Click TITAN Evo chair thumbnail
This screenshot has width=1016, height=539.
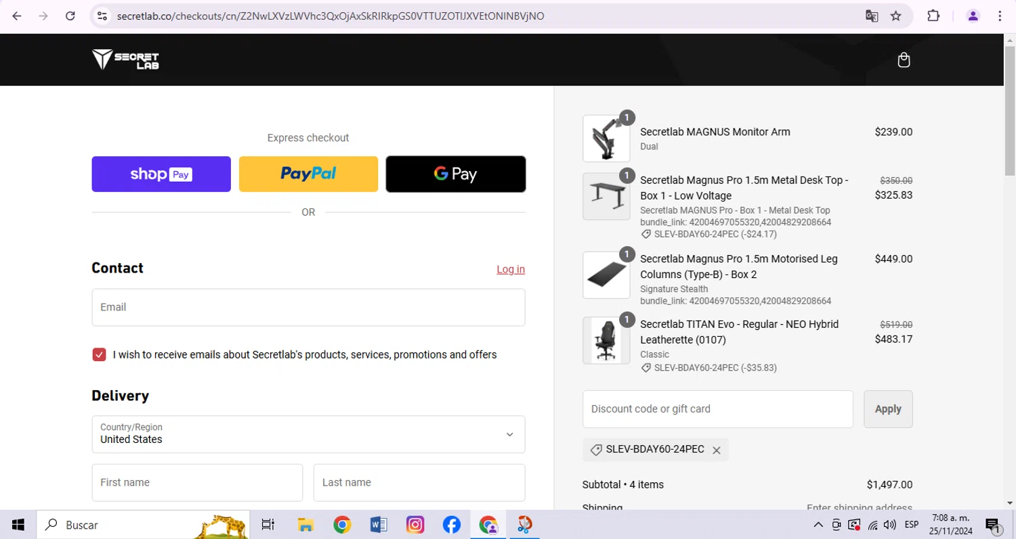click(x=606, y=341)
